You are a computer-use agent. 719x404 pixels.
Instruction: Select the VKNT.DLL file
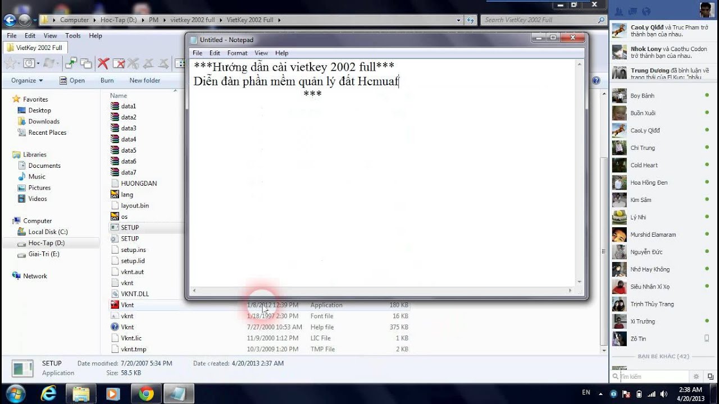(x=130, y=294)
